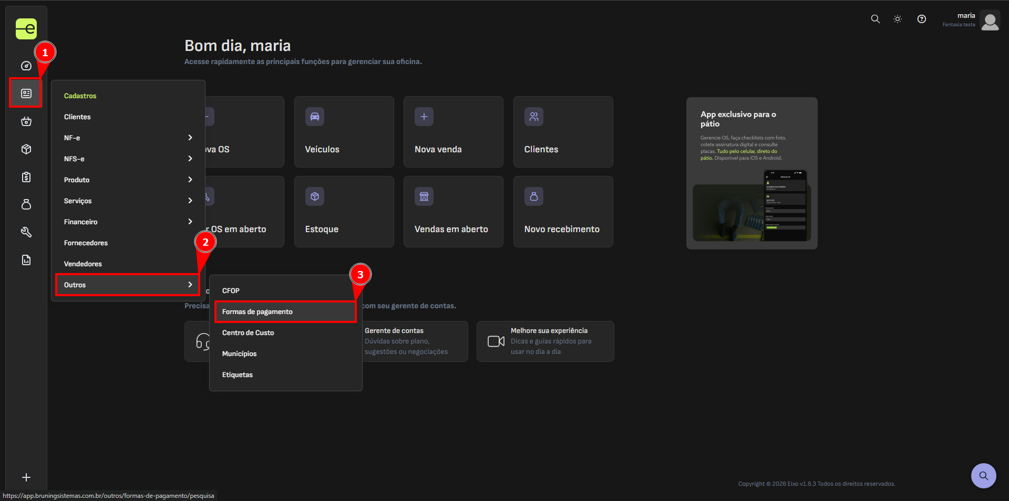Click the Cadastros menu header

click(x=80, y=96)
